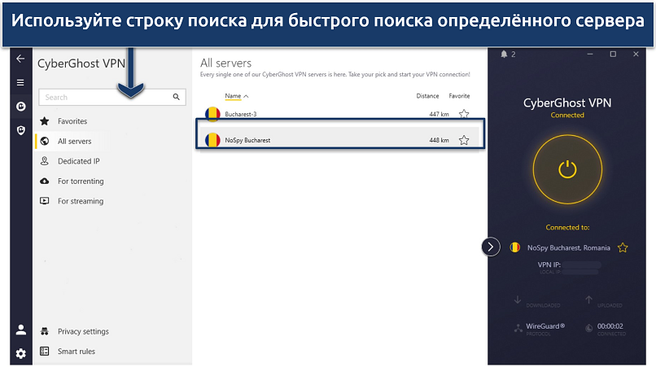
Task: Click into the Search input field
Action: pyautogui.click(x=102, y=97)
